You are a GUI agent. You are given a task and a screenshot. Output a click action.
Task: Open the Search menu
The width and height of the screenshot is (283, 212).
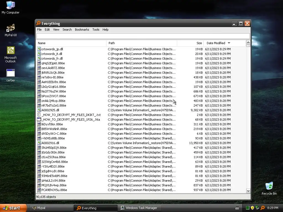[67, 30]
